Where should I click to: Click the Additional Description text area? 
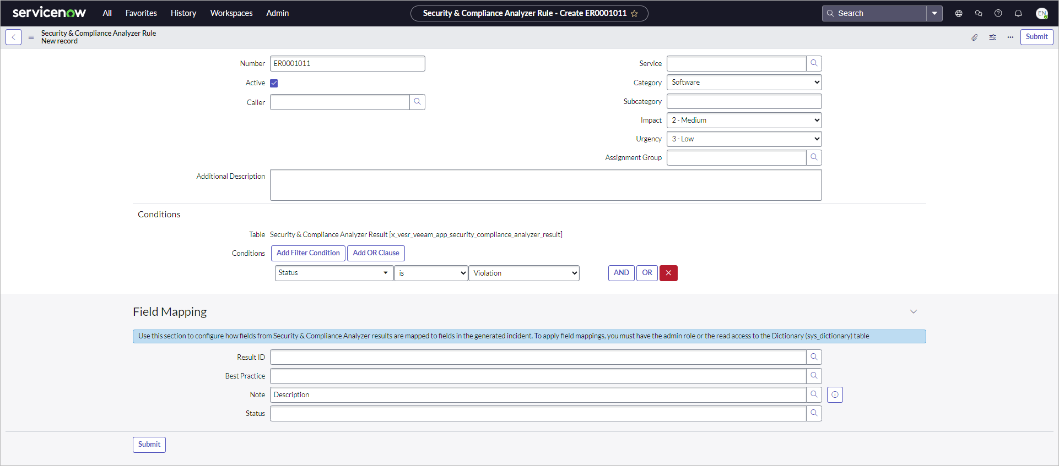pos(546,185)
